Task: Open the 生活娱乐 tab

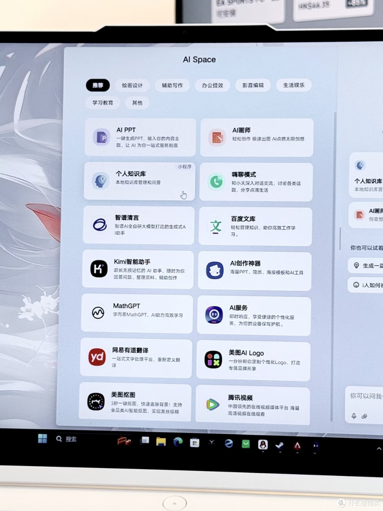Action: tap(294, 85)
